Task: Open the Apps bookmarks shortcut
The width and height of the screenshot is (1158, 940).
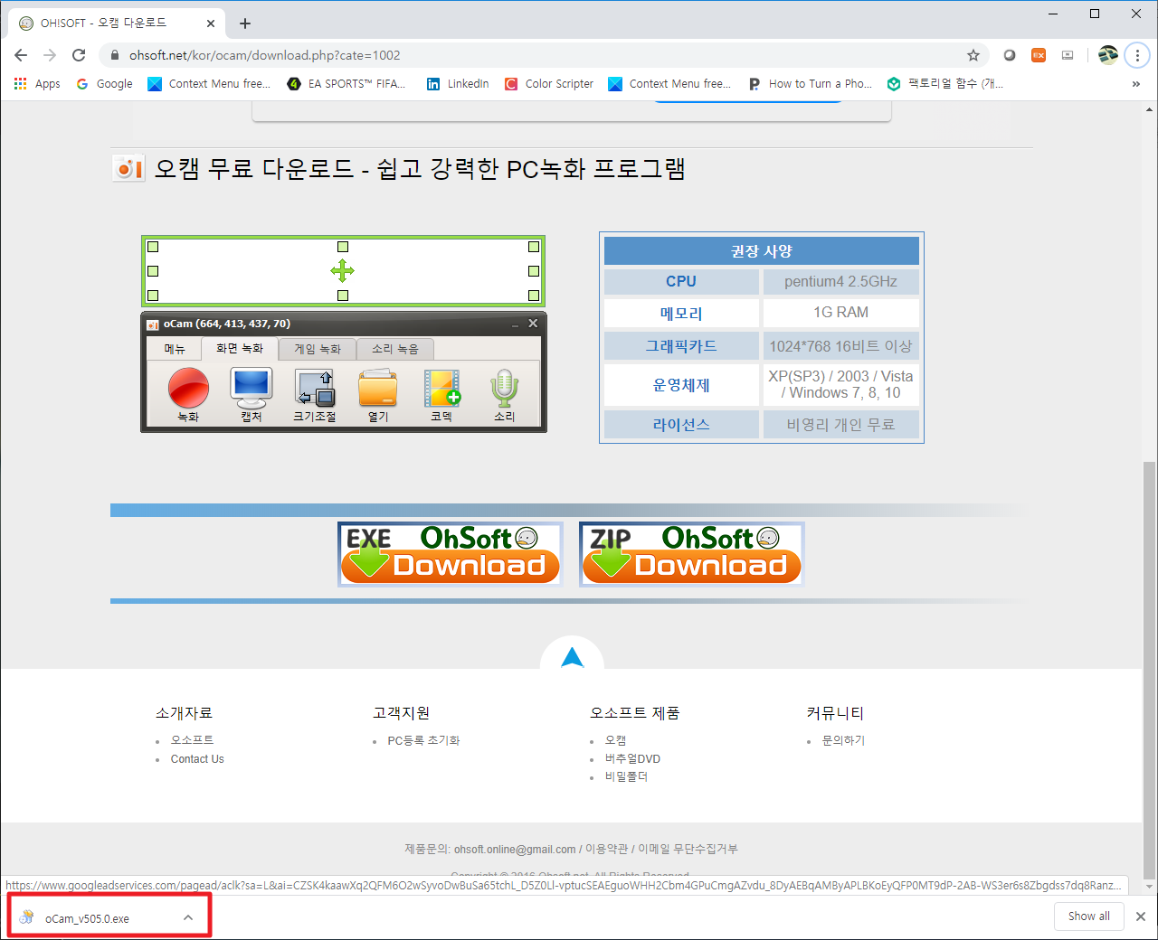Action: coord(36,83)
